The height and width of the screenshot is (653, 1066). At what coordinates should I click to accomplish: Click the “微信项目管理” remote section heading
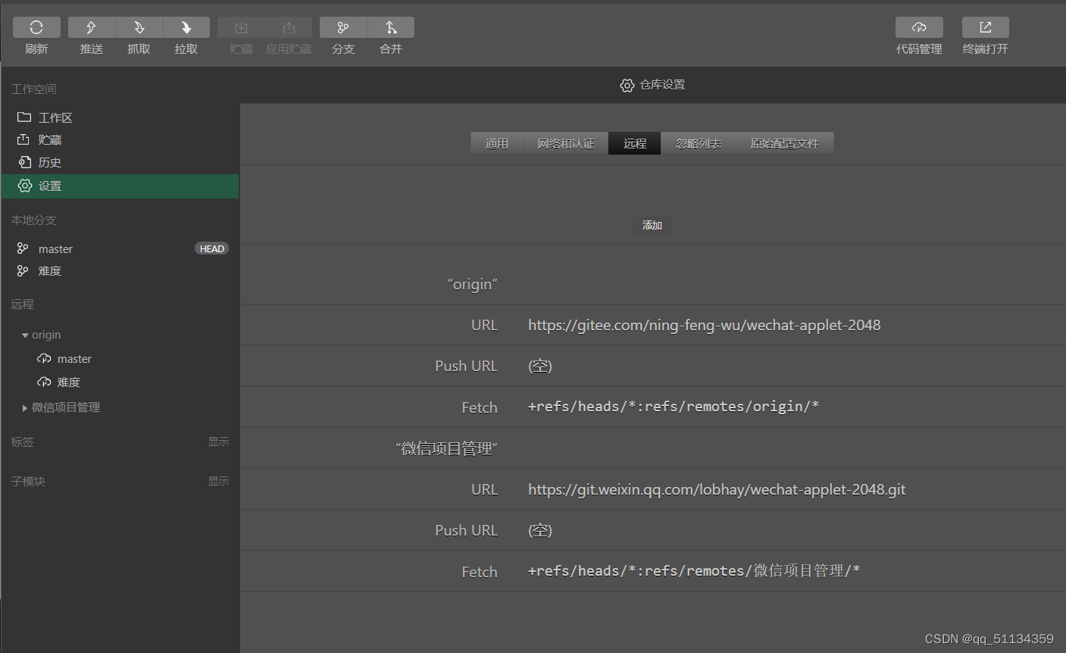(x=446, y=448)
